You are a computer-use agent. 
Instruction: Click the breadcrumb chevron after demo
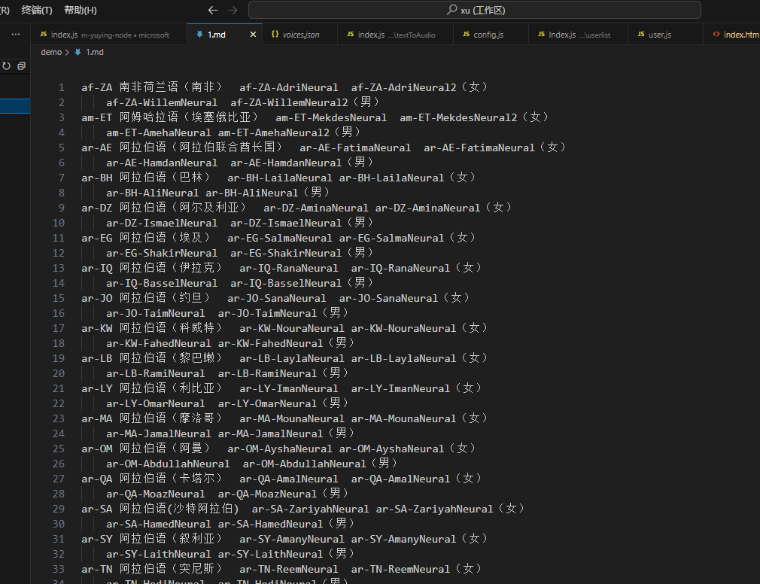tap(68, 52)
